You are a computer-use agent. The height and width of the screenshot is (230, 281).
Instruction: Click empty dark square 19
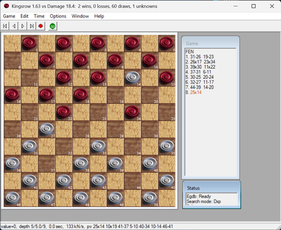pos(115,95)
